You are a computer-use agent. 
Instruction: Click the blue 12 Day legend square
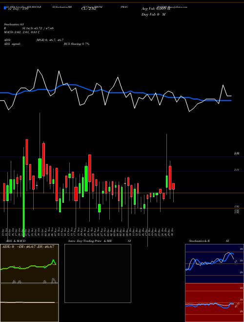[5, 8]
